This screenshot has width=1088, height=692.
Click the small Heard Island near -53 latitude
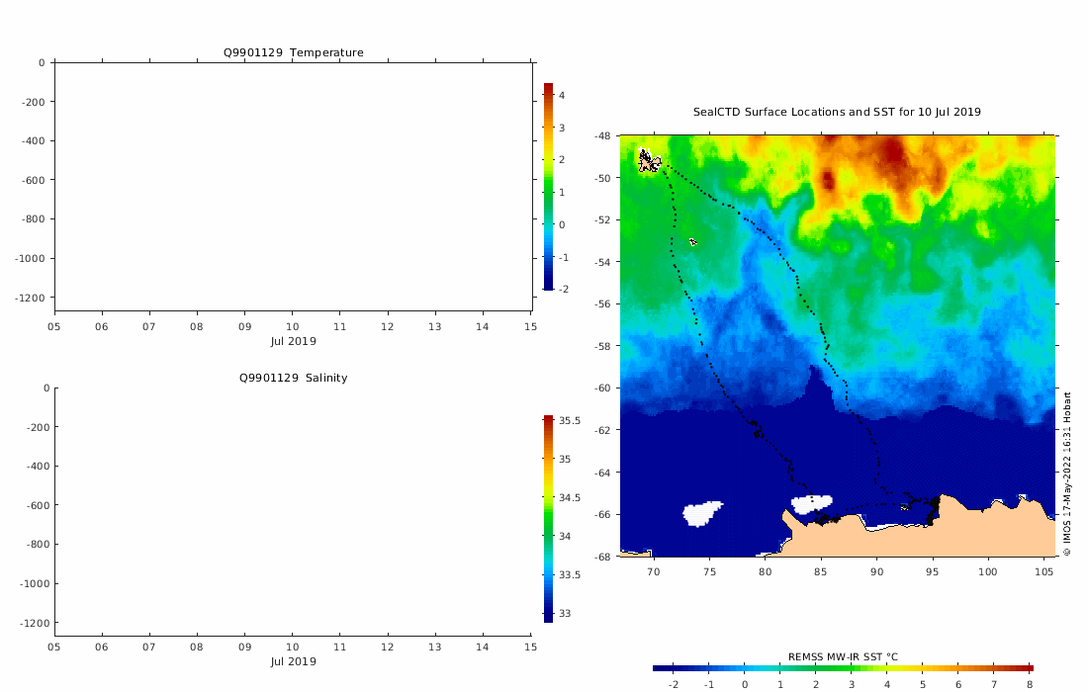692,242
